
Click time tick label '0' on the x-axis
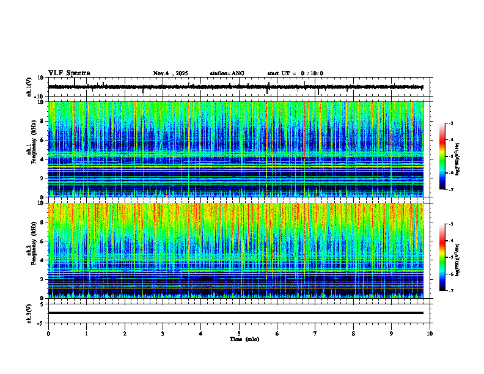(x=48, y=334)
